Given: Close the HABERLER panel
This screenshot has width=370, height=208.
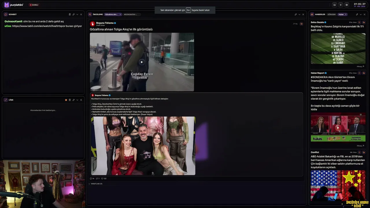Looking at the screenshot, I should 365,14.
